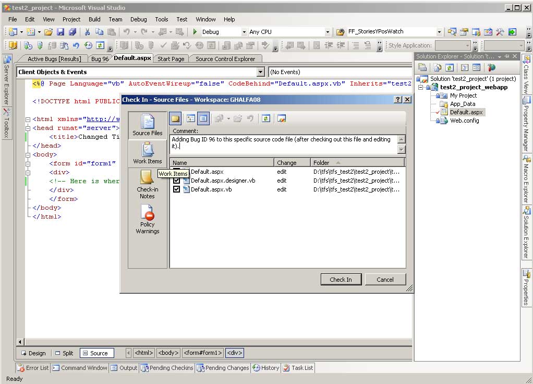Click the Find in Files binoculars icon

(340, 32)
